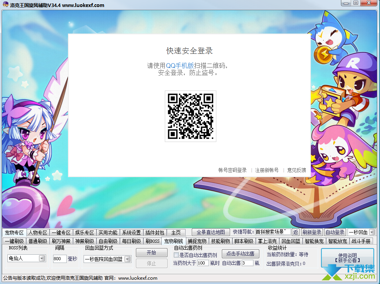
Task: Open the 回血回蓝方式 dropdown
Action: pos(128,259)
